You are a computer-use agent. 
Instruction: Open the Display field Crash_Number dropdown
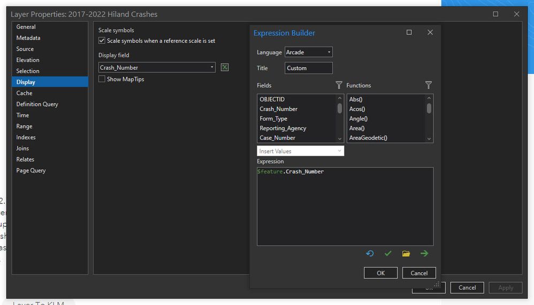tap(157, 67)
